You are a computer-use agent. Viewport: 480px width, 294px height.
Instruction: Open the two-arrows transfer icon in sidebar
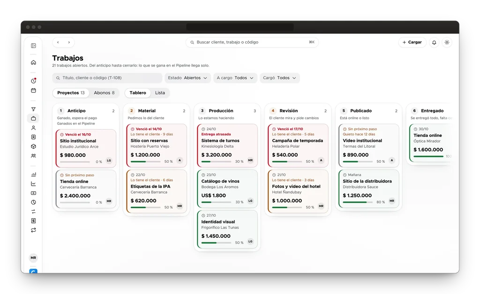click(x=33, y=211)
